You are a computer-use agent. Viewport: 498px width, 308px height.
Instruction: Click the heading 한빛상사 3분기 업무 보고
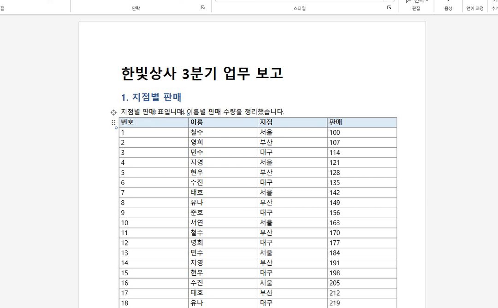click(202, 73)
